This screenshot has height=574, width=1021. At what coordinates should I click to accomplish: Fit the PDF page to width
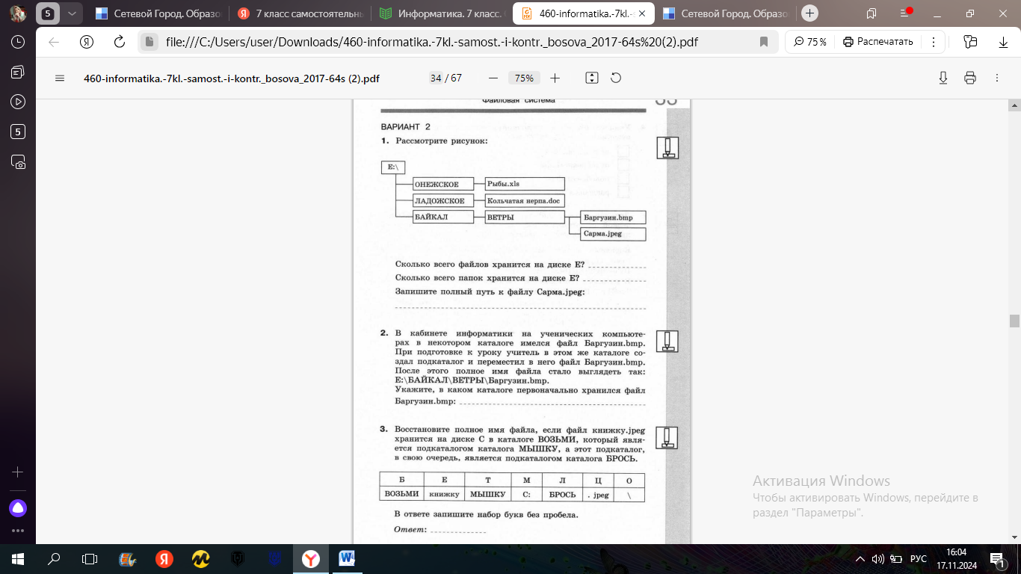592,78
